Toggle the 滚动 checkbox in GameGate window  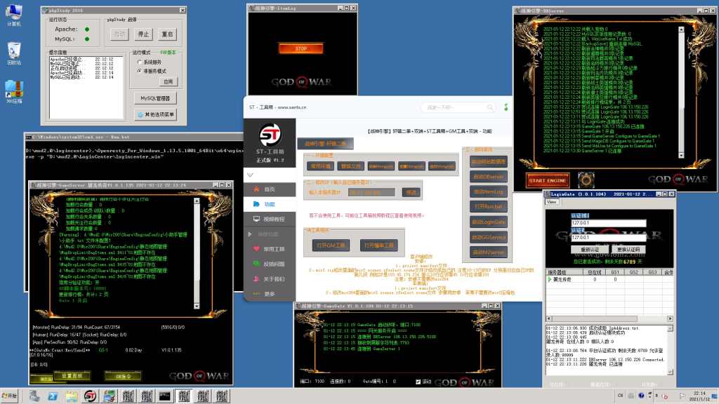click(418, 382)
